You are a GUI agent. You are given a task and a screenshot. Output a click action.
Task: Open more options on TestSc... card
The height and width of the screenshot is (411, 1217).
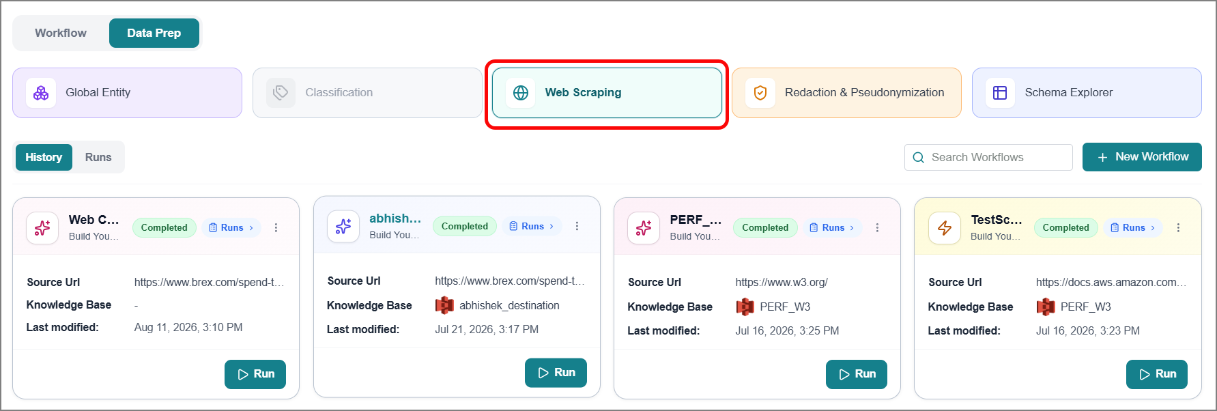point(1178,227)
